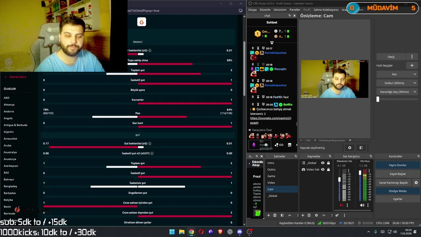Zoom in the preview with plus icon
The height and width of the screenshot is (237, 421).
click(x=315, y=140)
